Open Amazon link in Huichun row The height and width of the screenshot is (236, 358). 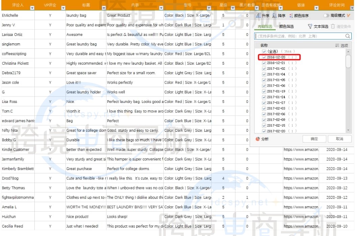[301, 217]
